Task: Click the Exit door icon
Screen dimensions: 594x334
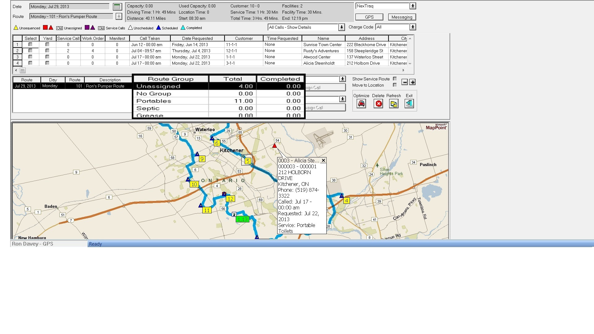Action: point(409,104)
